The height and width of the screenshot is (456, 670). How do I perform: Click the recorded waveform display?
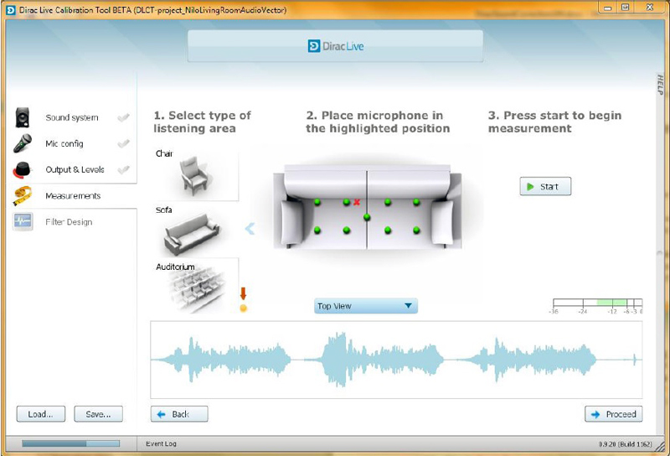tap(396, 360)
